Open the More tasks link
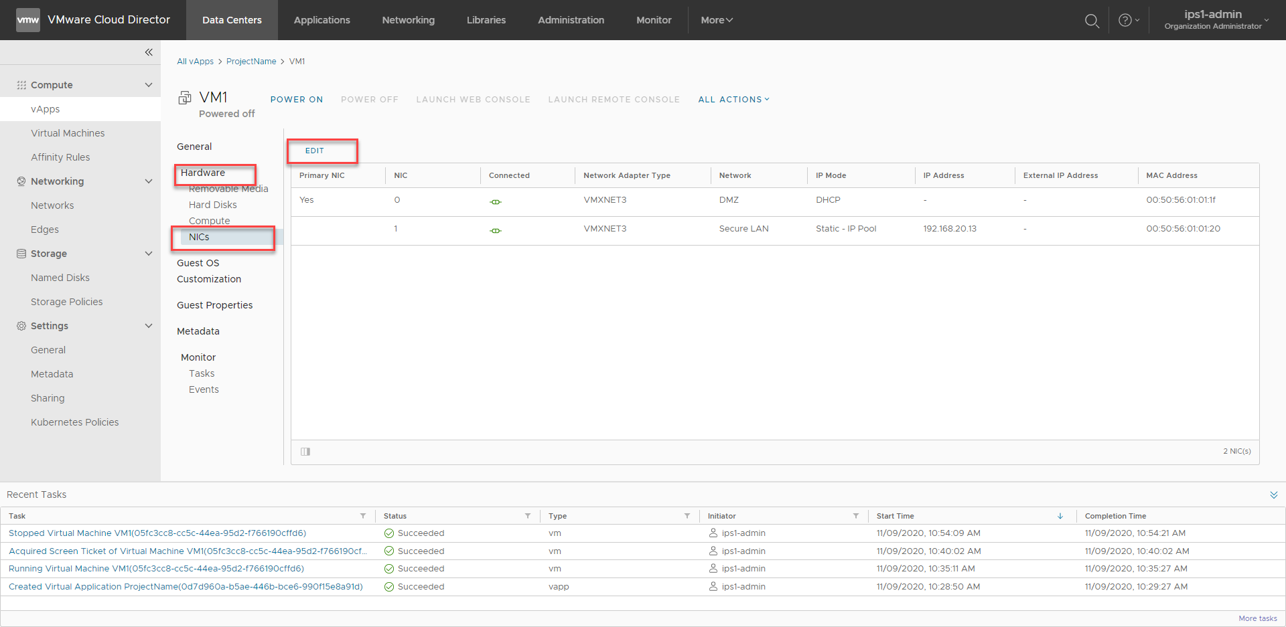This screenshot has width=1286, height=627. click(1258, 618)
